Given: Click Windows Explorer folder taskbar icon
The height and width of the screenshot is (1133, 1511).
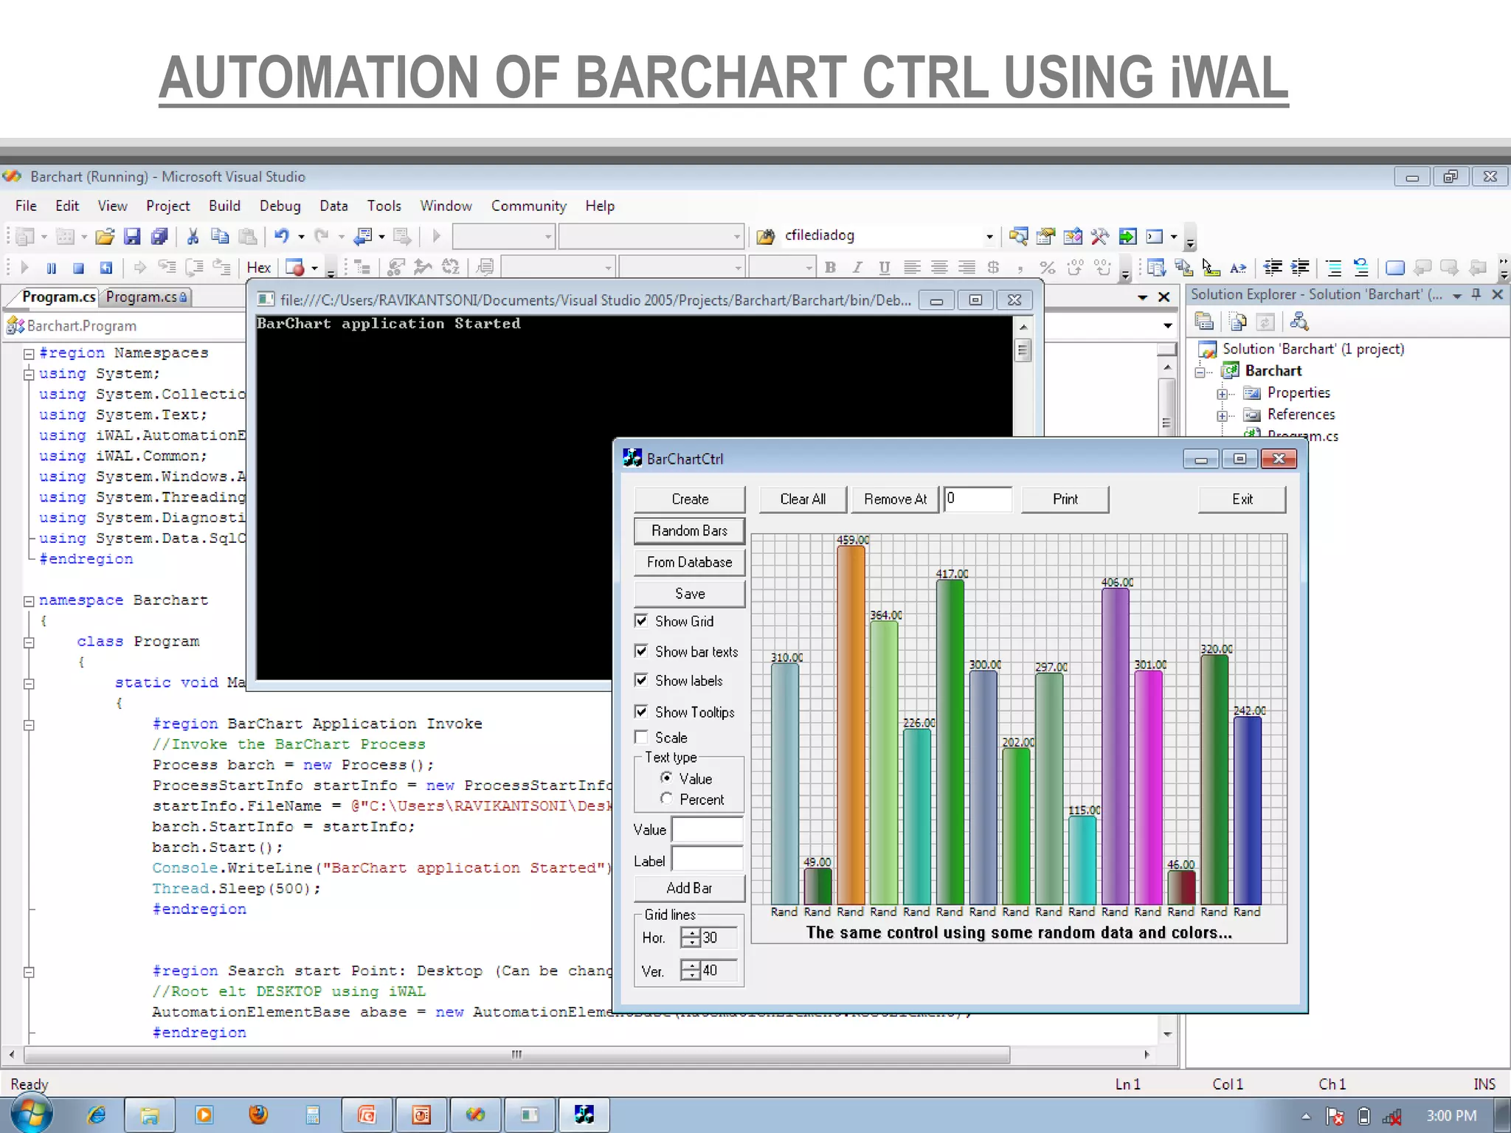Looking at the screenshot, I should 150,1115.
